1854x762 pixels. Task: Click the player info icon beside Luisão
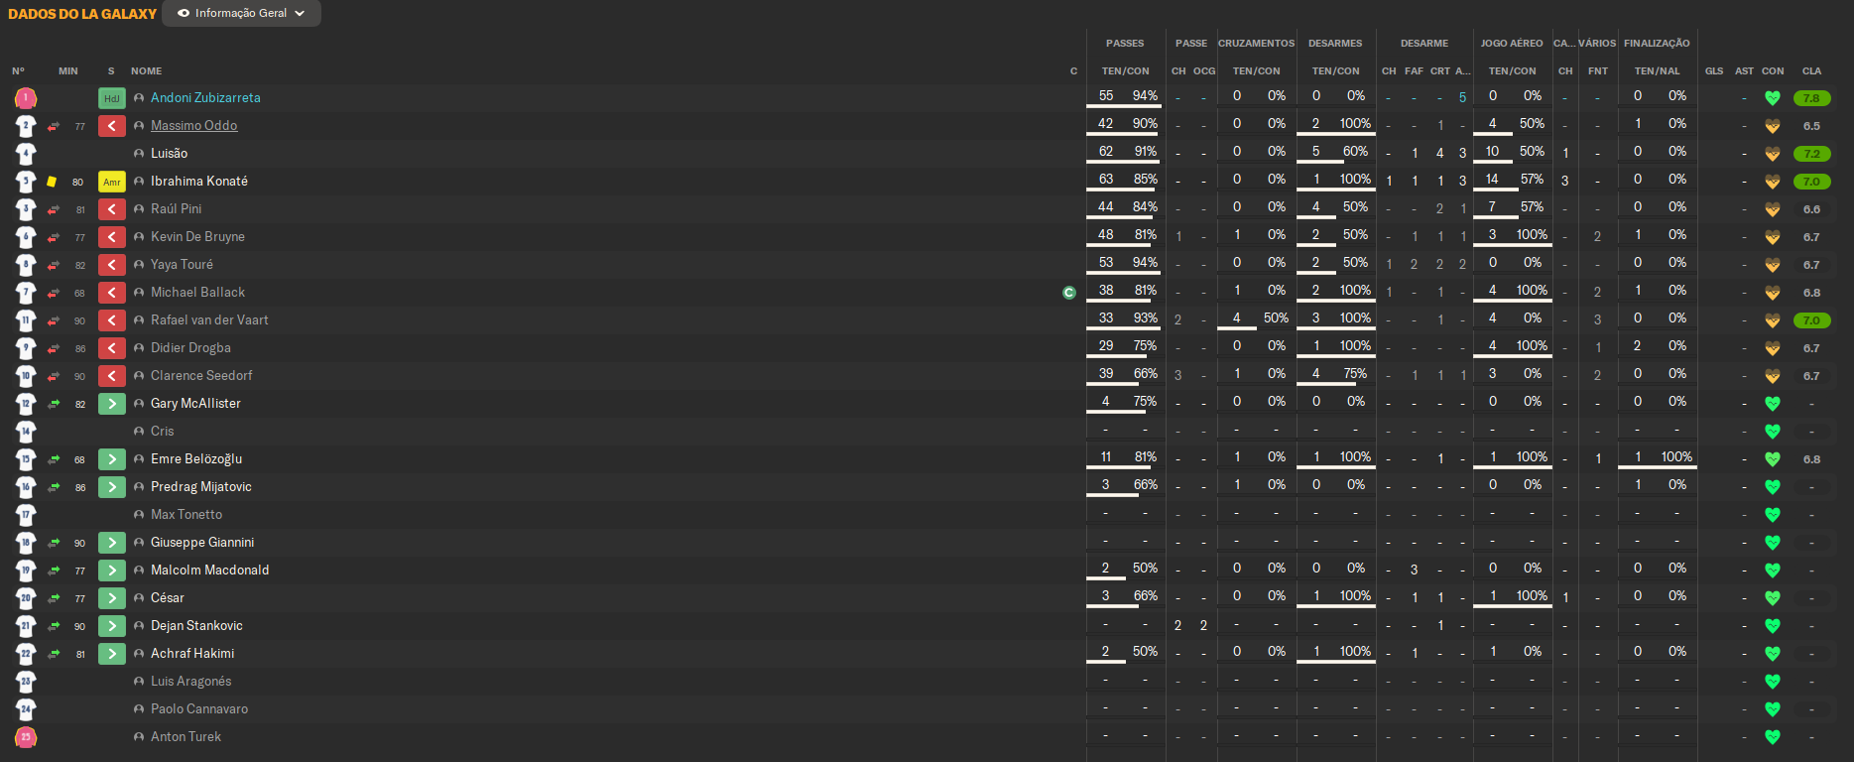coord(139,154)
